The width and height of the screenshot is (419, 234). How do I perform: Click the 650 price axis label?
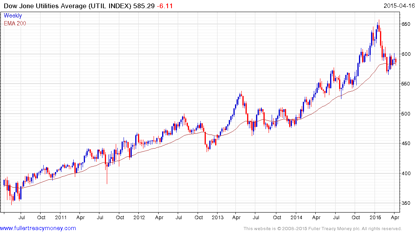click(407, 24)
